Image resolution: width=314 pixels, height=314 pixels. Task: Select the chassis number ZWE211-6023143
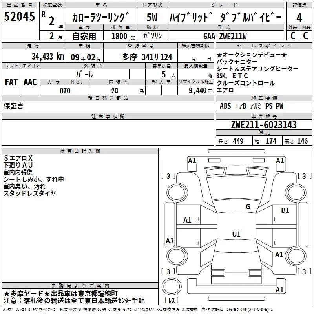tap(264, 124)
